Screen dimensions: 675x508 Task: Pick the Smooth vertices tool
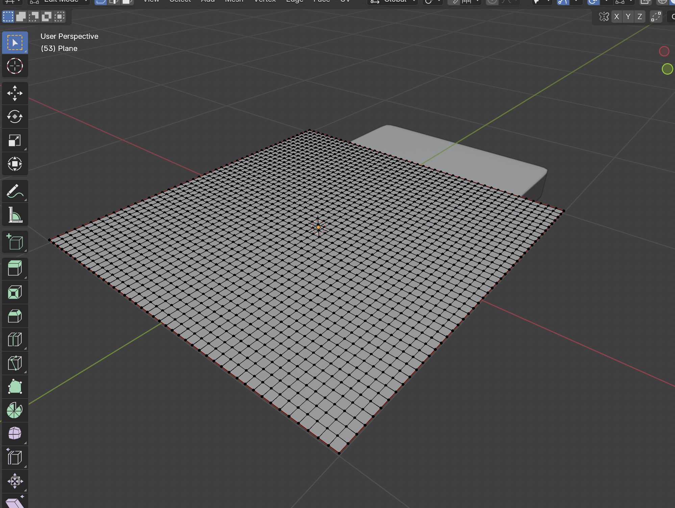coord(15,433)
